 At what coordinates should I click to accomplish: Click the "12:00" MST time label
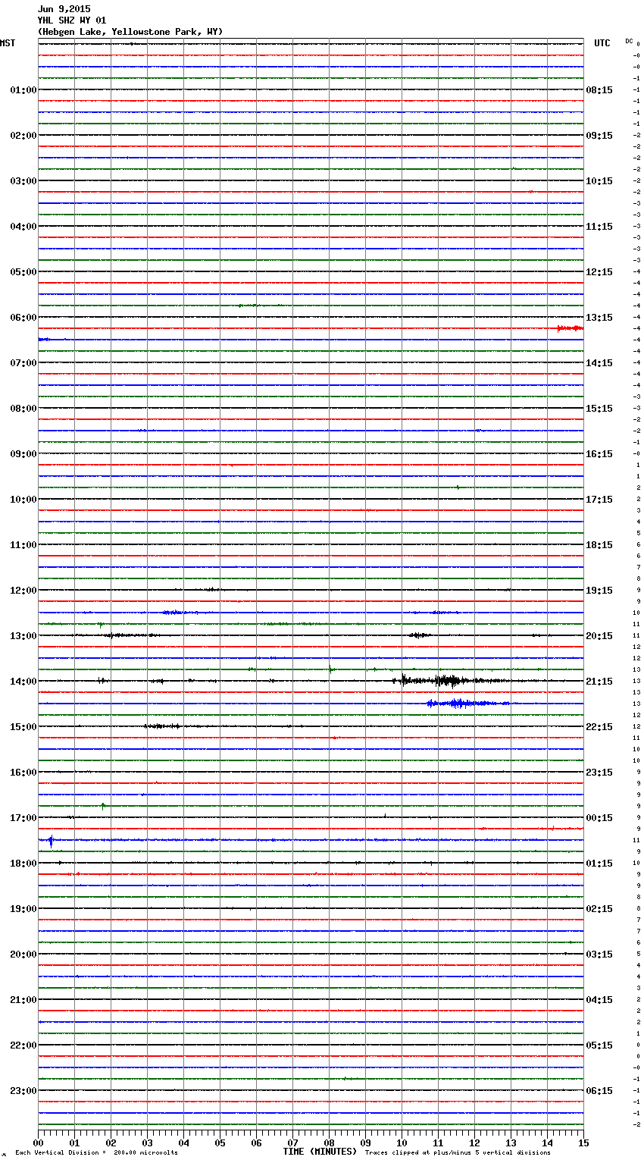click(23, 591)
